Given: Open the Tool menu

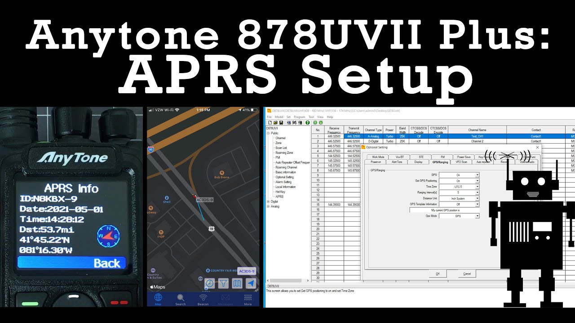Looking at the screenshot, I should [311, 117].
